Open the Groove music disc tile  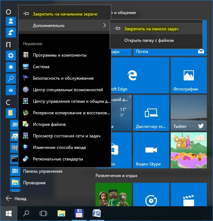tap(151, 195)
